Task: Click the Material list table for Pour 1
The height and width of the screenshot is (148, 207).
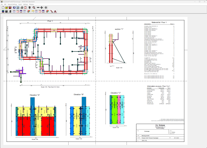Action: click(159, 50)
